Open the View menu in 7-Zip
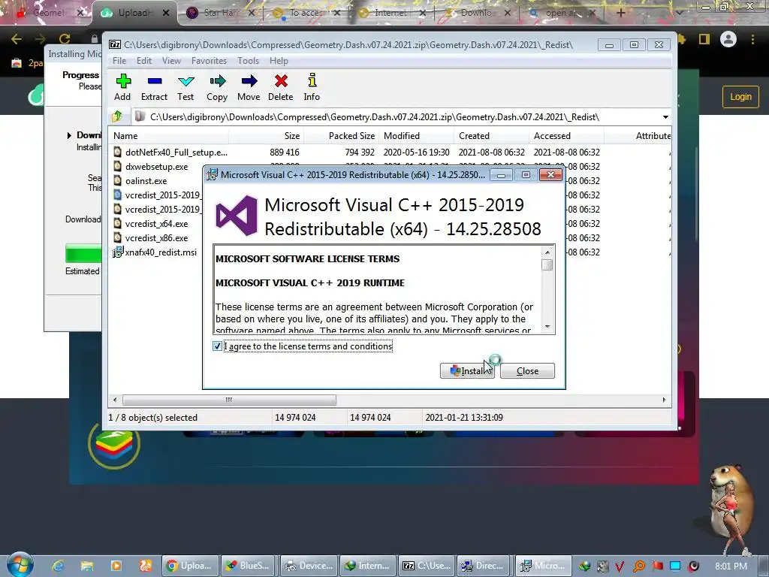769x577 pixels. tap(171, 61)
